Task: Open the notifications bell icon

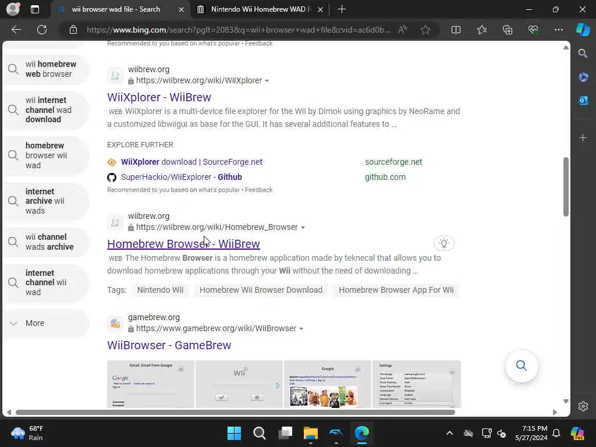Action: pos(556,433)
